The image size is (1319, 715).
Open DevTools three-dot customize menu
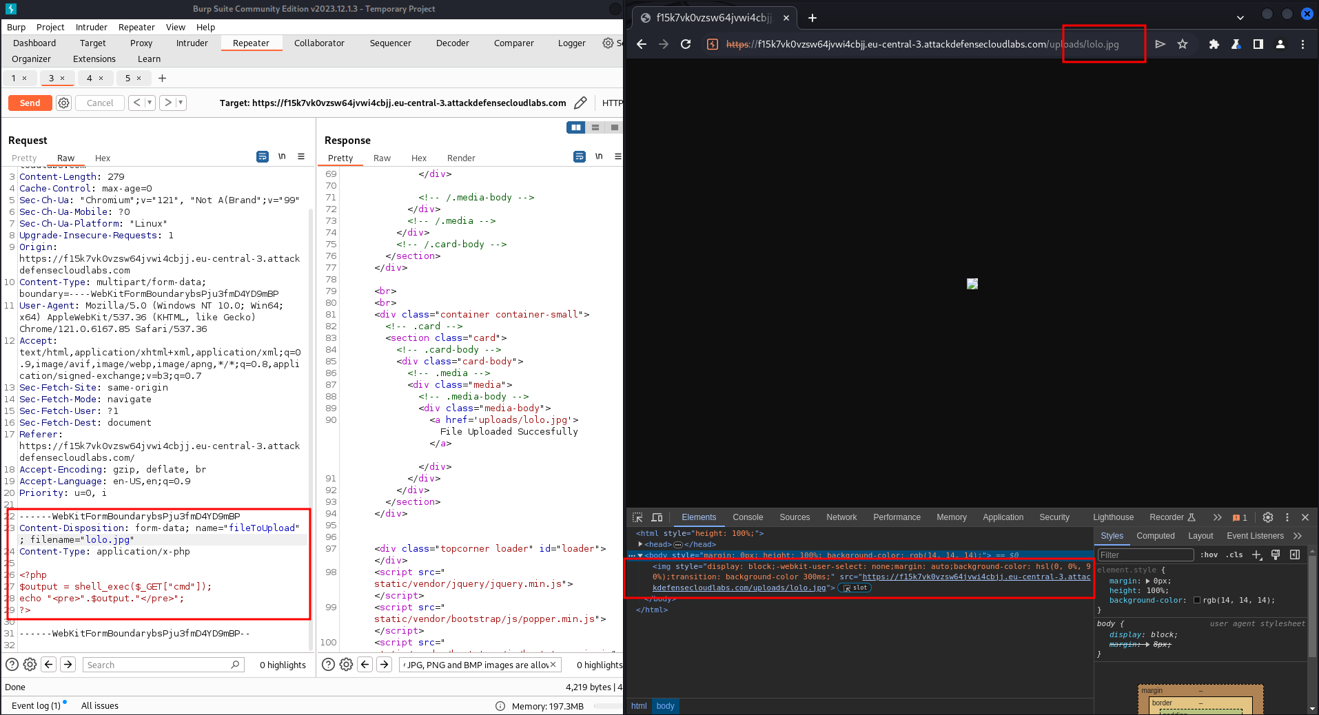coord(1287,517)
